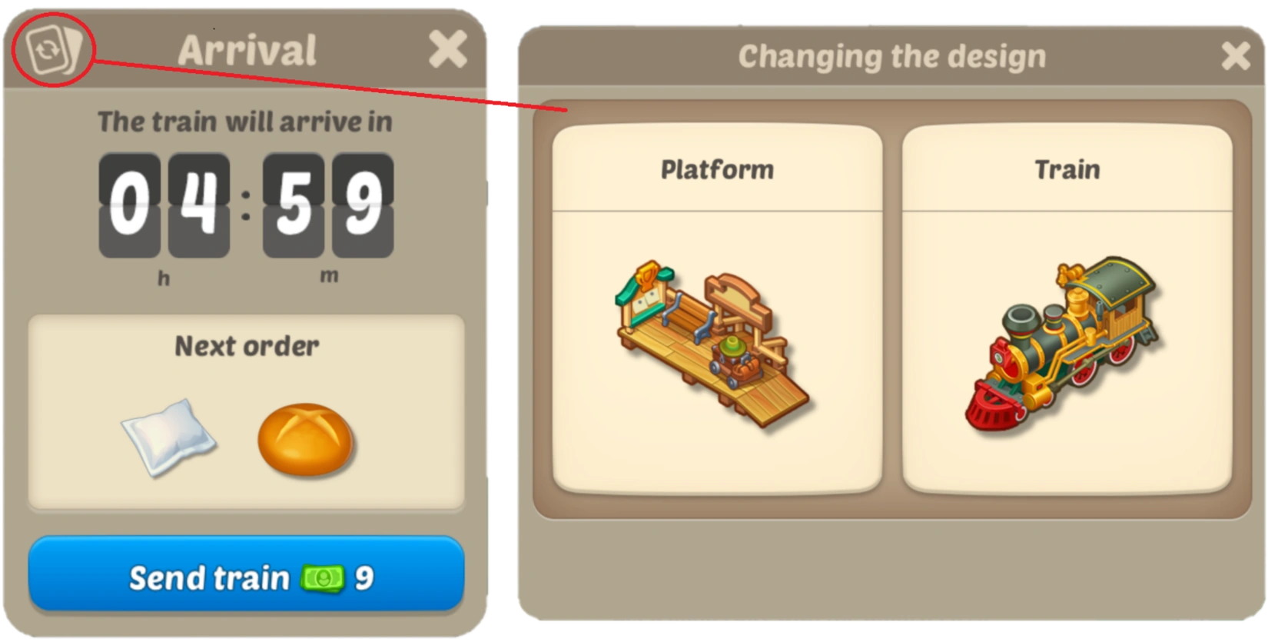Open the change design cards icon
The image size is (1268, 642).
(x=54, y=49)
